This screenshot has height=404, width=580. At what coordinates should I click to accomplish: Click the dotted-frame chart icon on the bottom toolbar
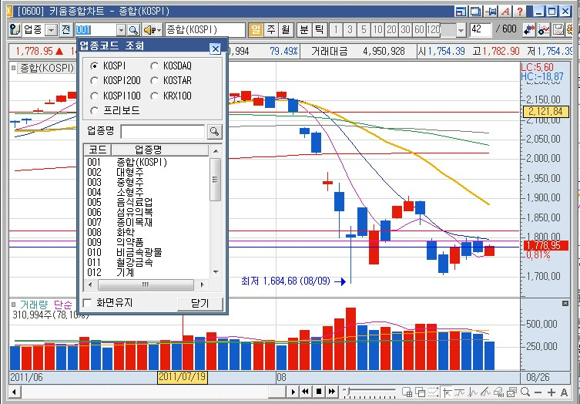(x=433, y=392)
